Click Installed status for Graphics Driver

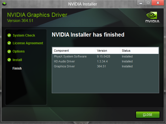[127, 67]
